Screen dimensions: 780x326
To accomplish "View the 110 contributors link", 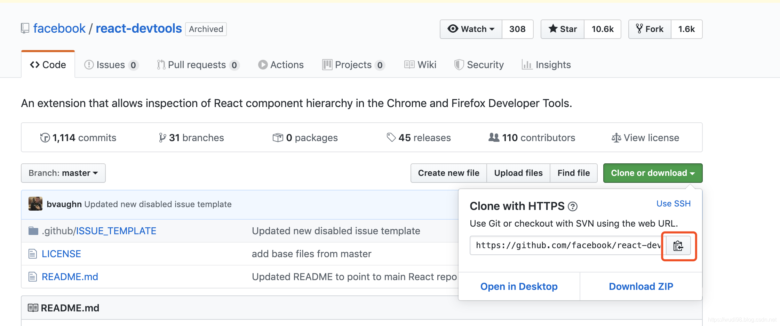I will point(532,138).
